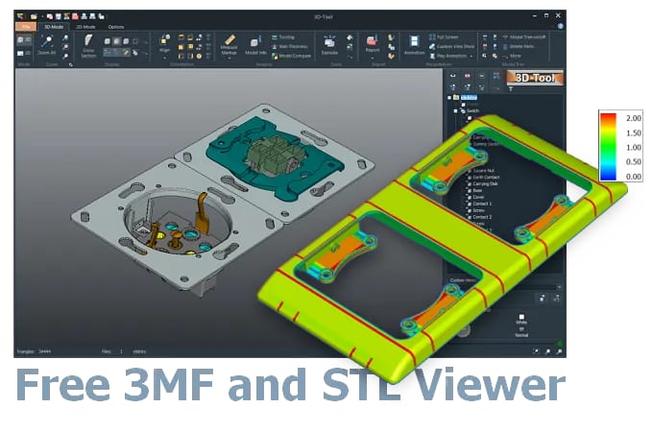Click the first shaded display mode cube icon
This screenshot has height=432, width=653.
coord(107,41)
